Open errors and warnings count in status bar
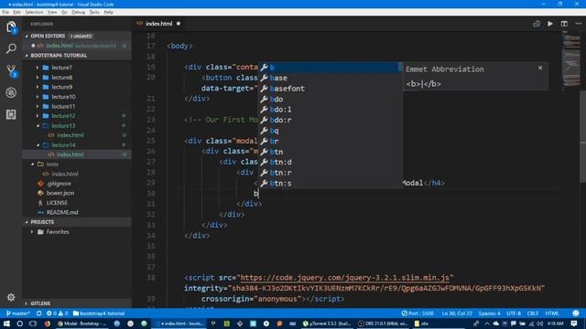Image resolution: width=586 pixels, height=329 pixels. point(57,313)
